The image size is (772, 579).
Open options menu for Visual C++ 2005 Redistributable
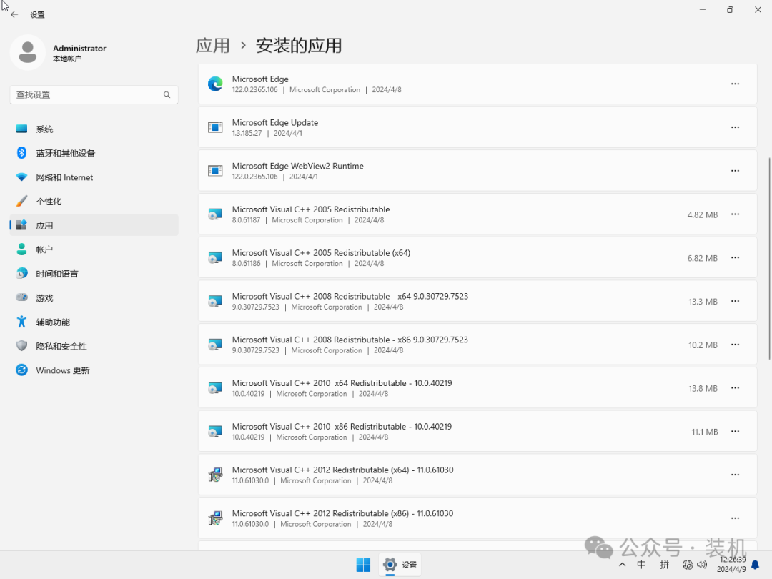click(x=735, y=214)
